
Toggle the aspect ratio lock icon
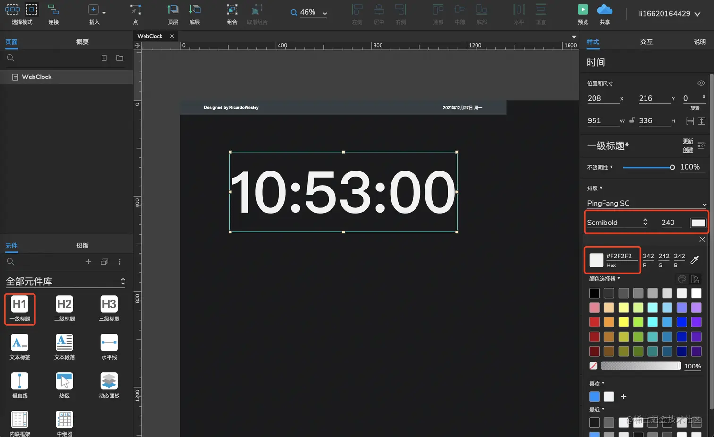click(632, 120)
